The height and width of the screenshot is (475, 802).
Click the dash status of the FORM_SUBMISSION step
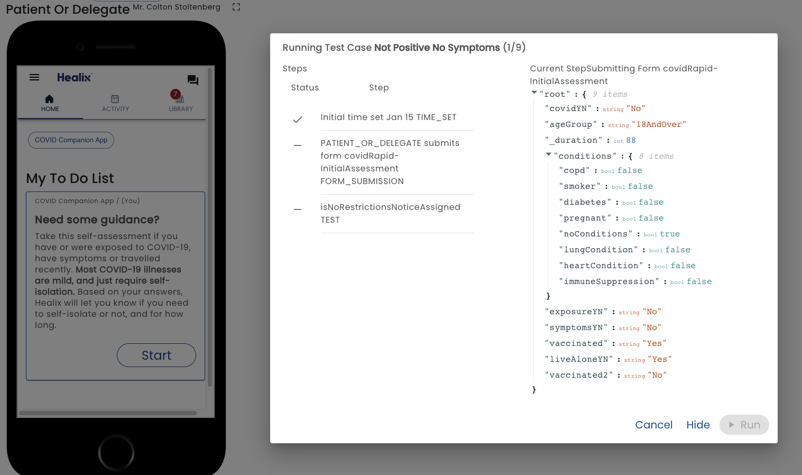point(298,145)
